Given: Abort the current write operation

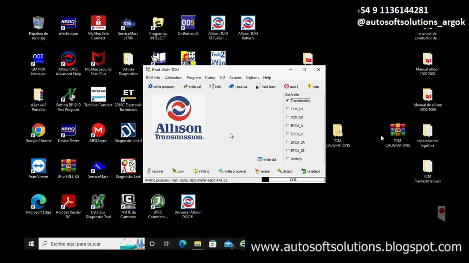Looking at the screenshot, I should coord(291,87).
